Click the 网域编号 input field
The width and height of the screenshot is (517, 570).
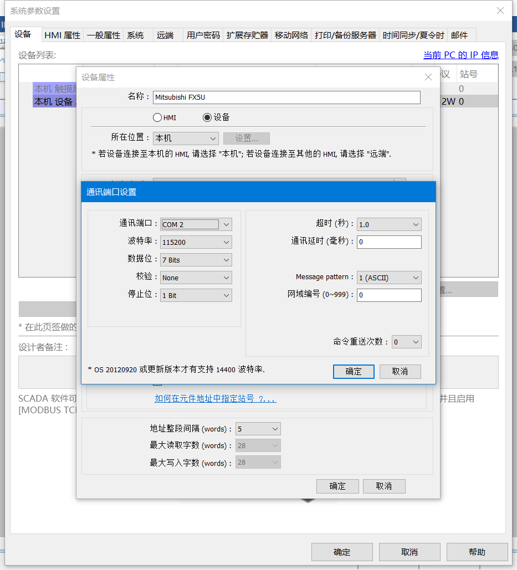[389, 295]
